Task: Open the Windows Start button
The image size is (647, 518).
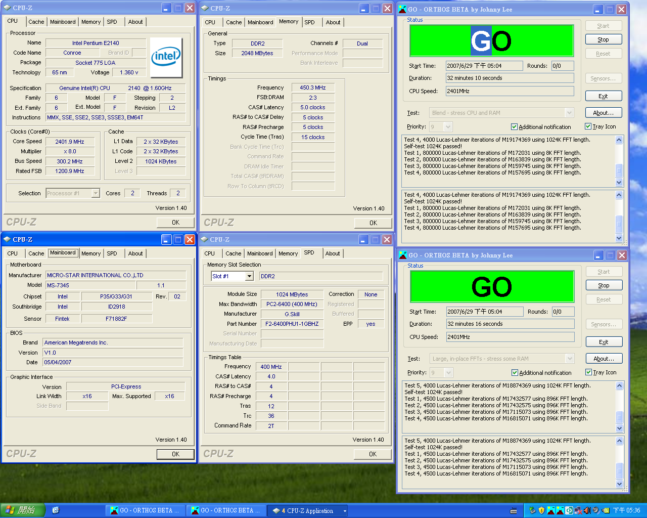Action: click(x=23, y=510)
